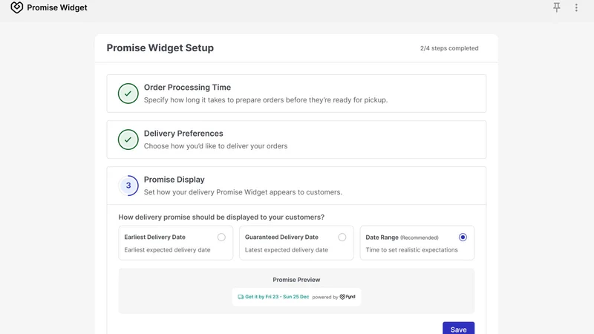Expand the Order Processing Time step
The width and height of the screenshot is (594, 334).
(x=296, y=94)
